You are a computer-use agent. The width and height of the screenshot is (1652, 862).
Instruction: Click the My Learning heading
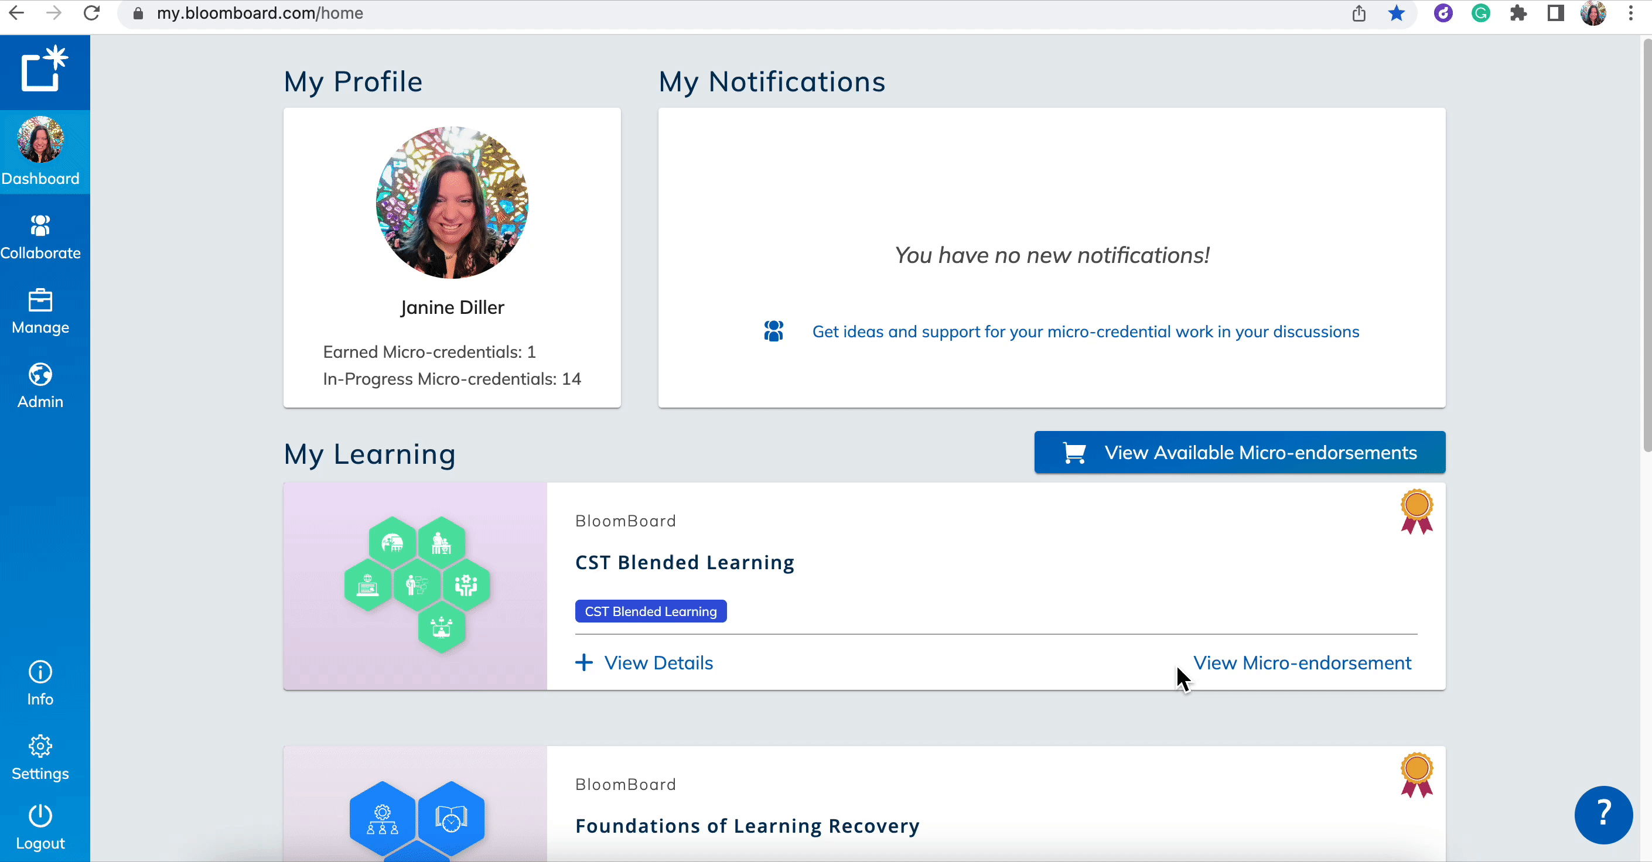370,454
